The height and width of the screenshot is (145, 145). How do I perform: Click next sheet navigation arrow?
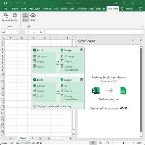[x=10, y=138]
